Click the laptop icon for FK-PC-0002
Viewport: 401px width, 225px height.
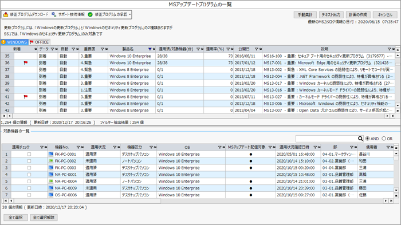pos(50,161)
